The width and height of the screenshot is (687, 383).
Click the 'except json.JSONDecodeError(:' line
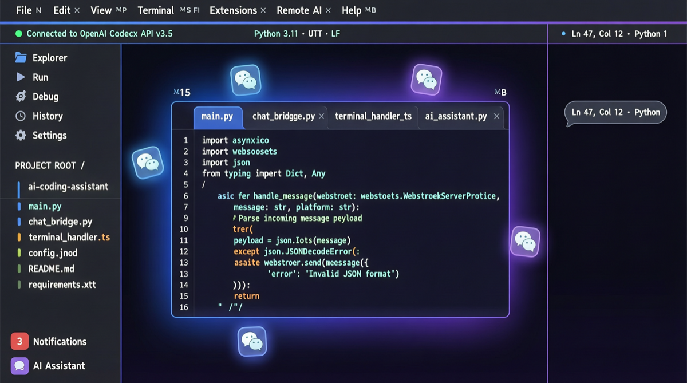(297, 251)
